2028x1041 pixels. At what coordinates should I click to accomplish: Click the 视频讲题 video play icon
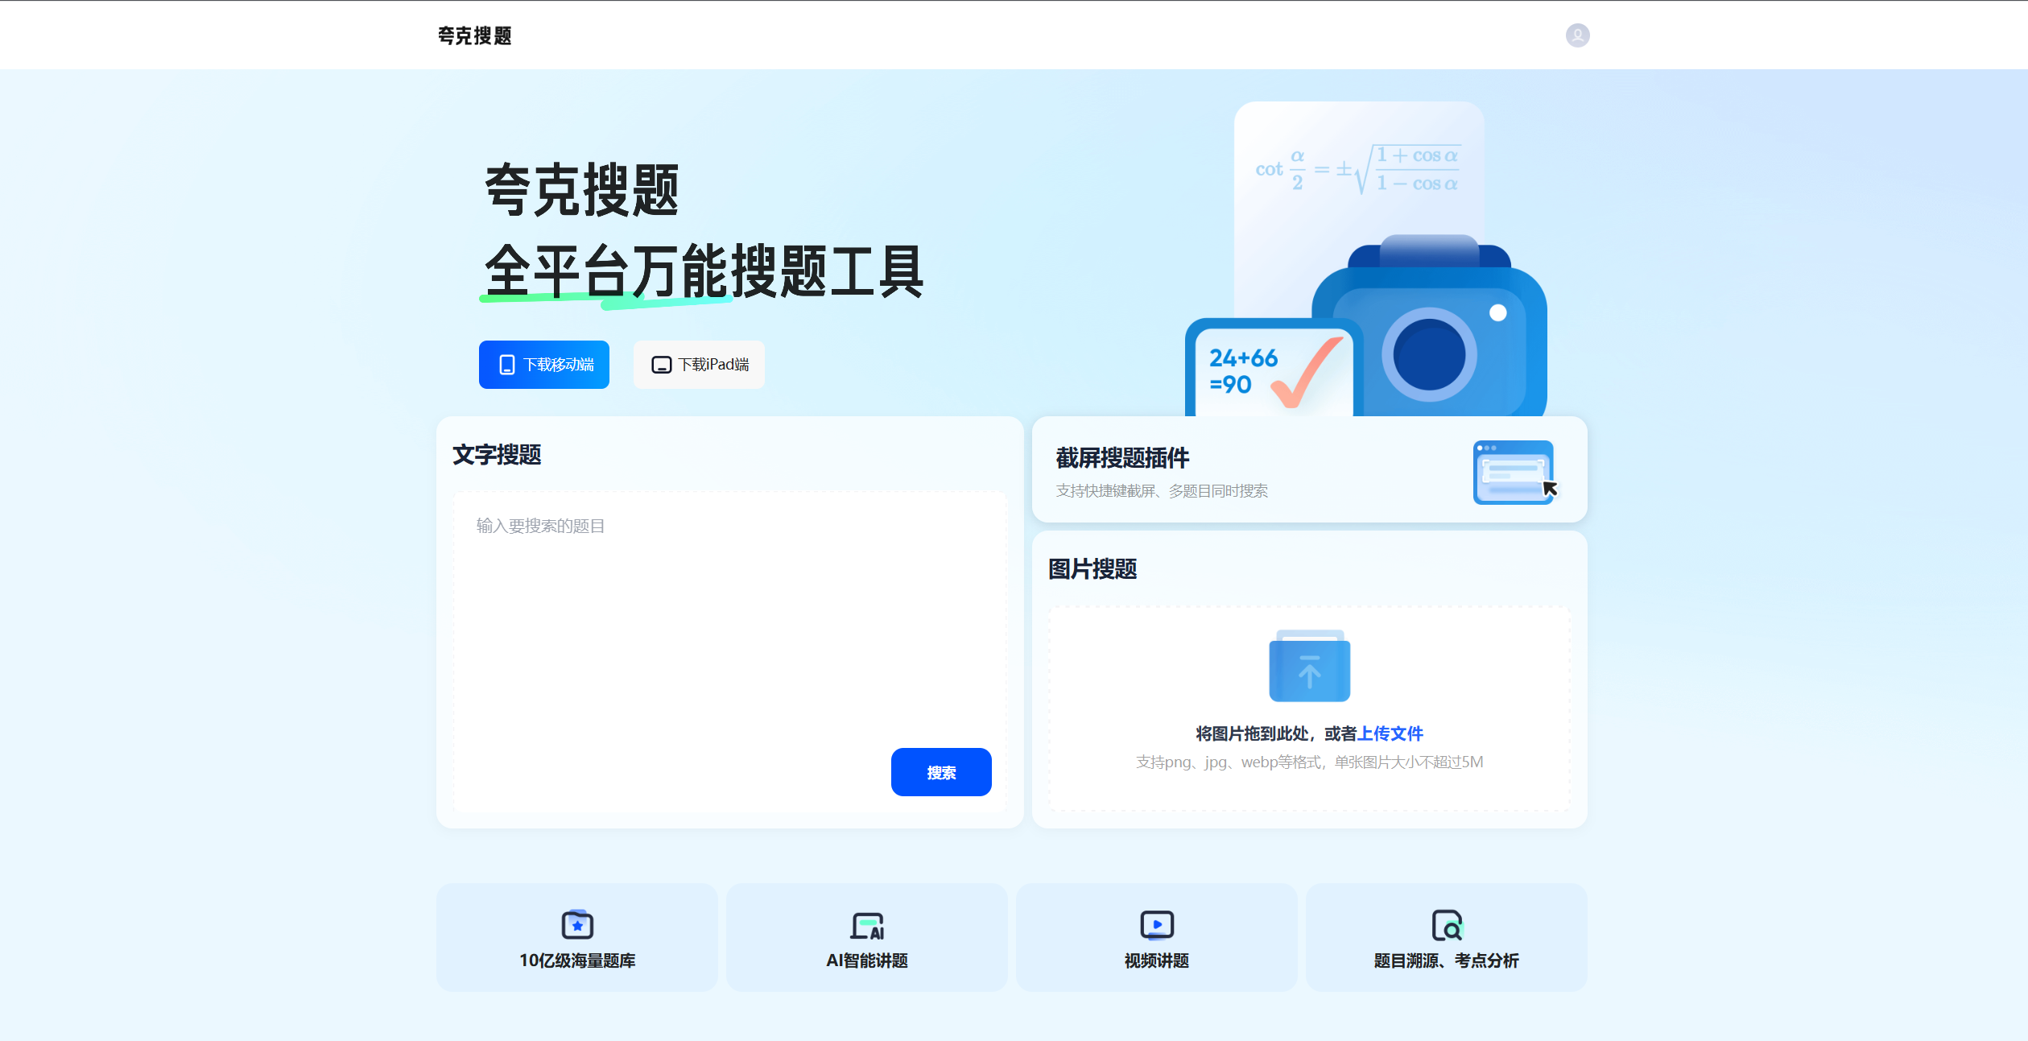[x=1156, y=924]
